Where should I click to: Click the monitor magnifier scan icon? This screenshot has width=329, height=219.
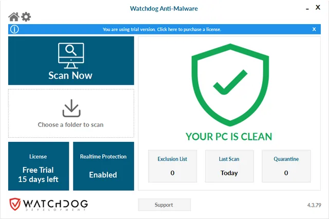coord(71,56)
